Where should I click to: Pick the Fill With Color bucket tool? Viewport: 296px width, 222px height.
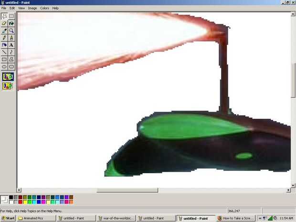click(x=11, y=23)
